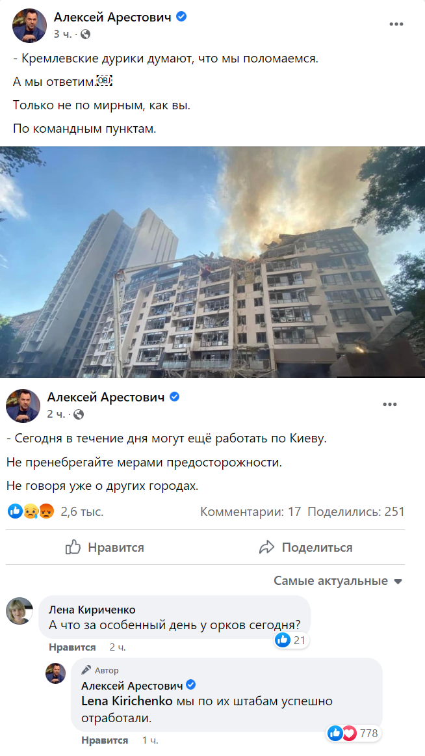
Task: Share the post via Поделиться button
Action: coord(305,547)
